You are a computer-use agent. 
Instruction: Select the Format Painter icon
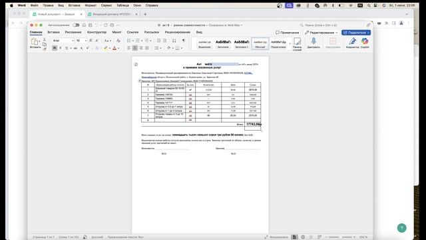(45, 49)
